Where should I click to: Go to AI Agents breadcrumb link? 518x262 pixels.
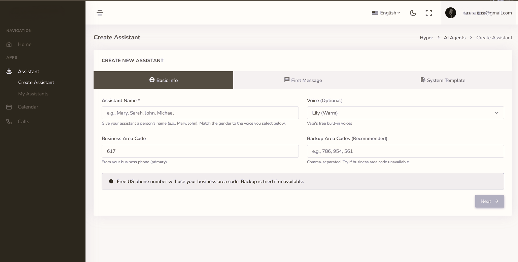tap(454, 38)
